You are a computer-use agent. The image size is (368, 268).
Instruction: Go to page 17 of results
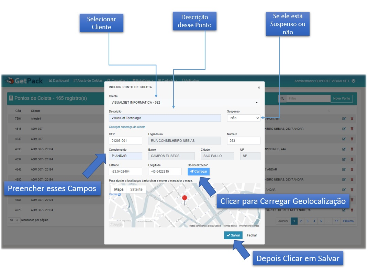tap(336, 221)
